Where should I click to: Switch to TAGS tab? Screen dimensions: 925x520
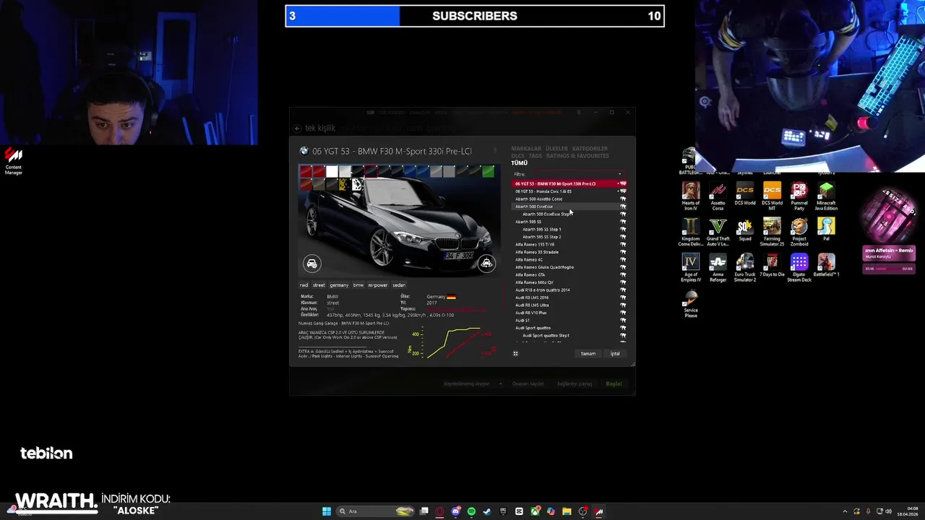pyautogui.click(x=535, y=156)
